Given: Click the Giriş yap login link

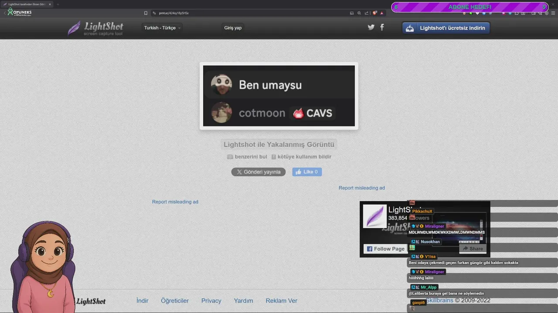Looking at the screenshot, I should [233, 28].
